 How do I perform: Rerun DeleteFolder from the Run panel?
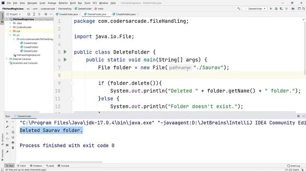tap(7, 122)
